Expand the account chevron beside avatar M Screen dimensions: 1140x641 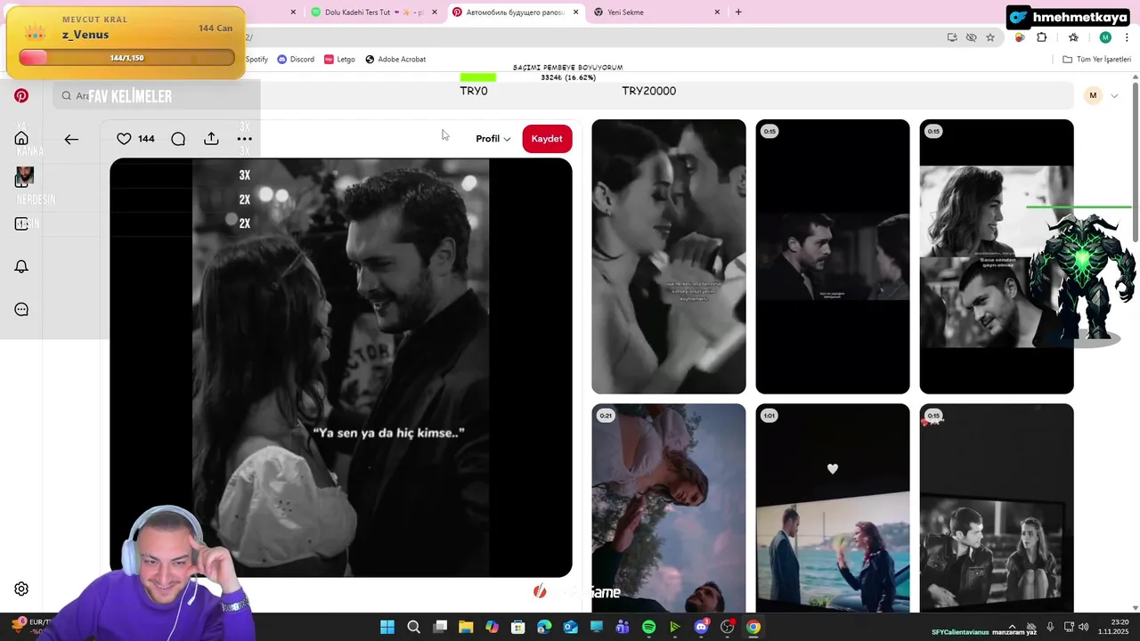(1114, 95)
